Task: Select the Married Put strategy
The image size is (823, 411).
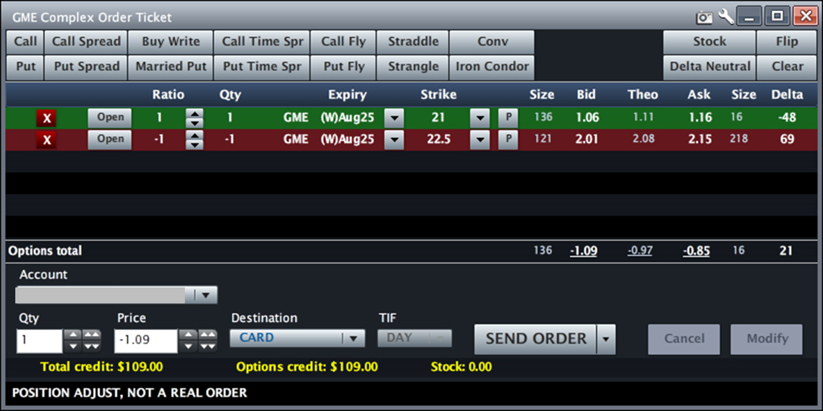Action: [x=170, y=67]
